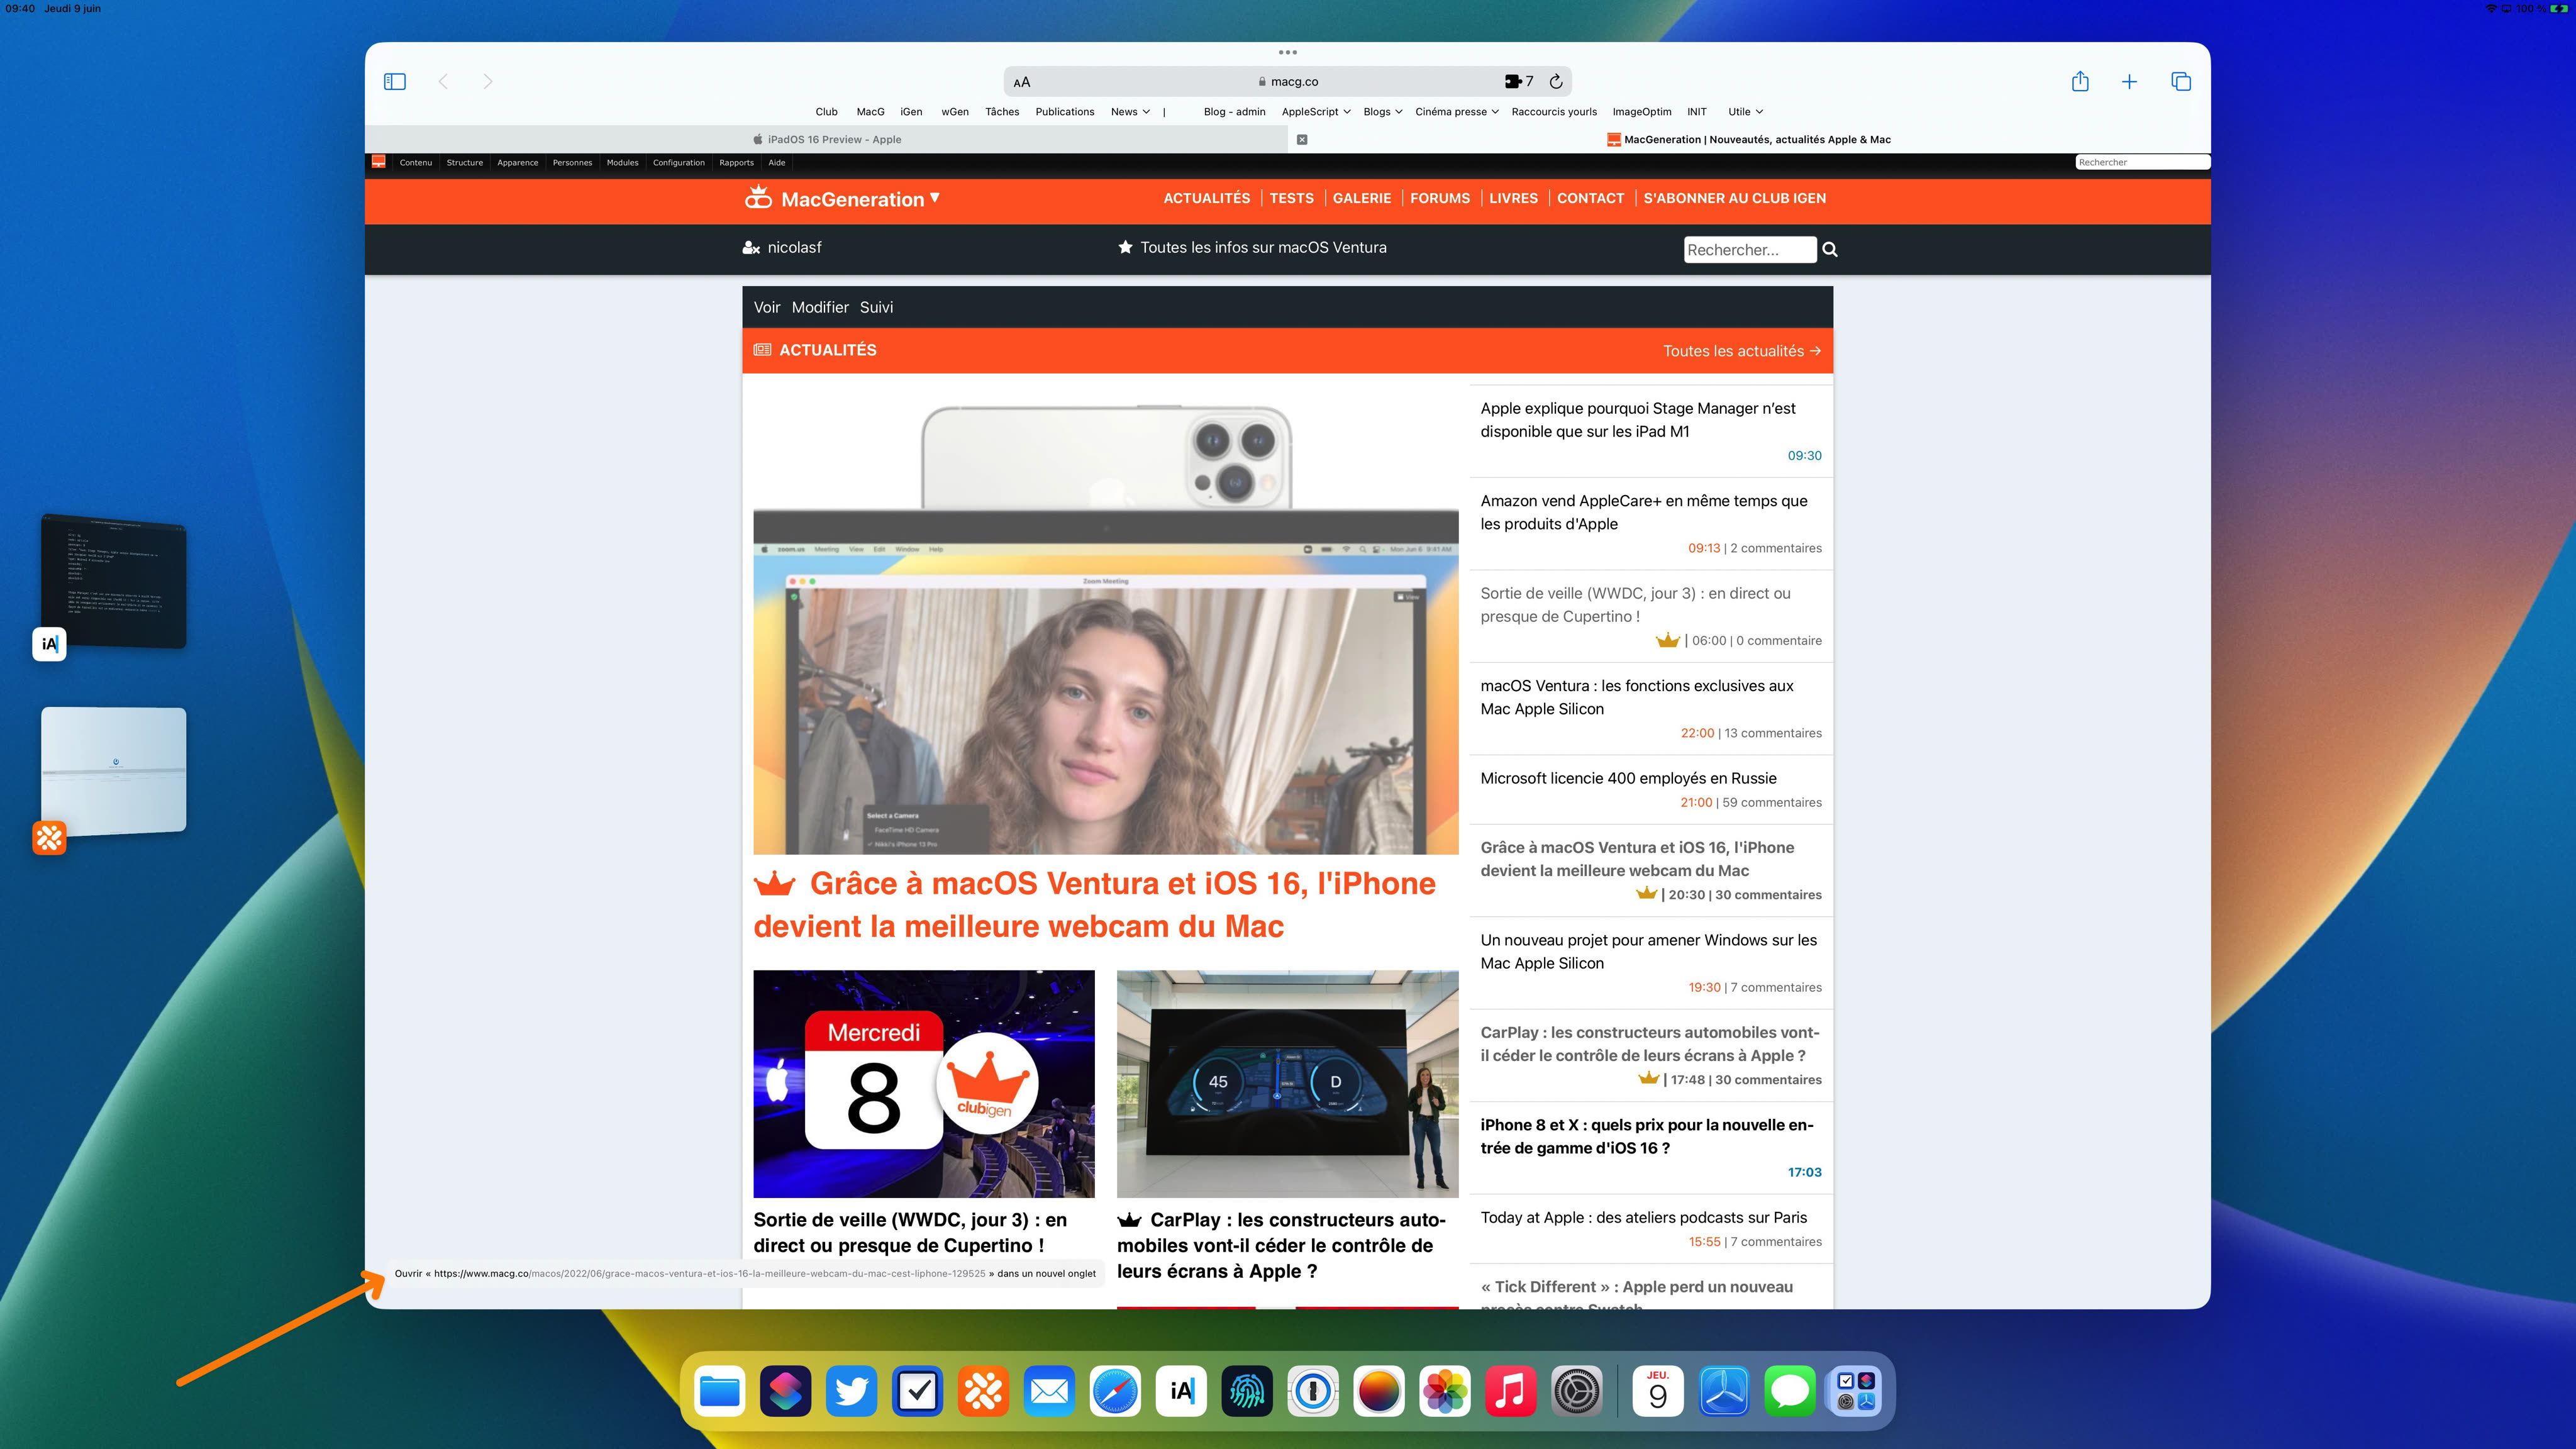
Task: Expand the AppleScript bookmarks folder
Action: point(1316,112)
